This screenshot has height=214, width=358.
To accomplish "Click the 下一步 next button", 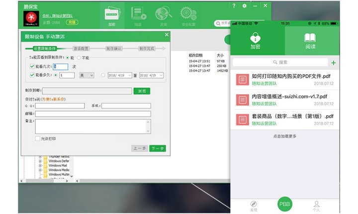I will pos(158,149).
